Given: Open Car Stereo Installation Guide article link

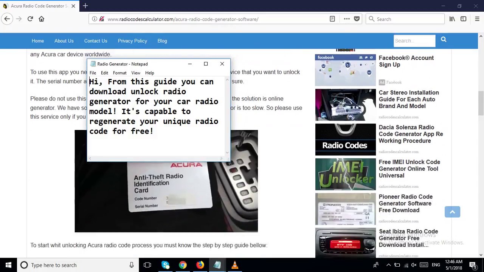Looking at the screenshot, I should 409,99.
